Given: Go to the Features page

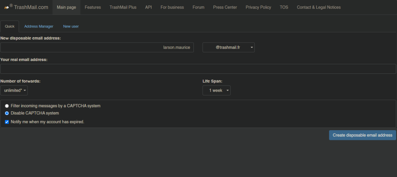Looking at the screenshot, I should (x=93, y=7).
